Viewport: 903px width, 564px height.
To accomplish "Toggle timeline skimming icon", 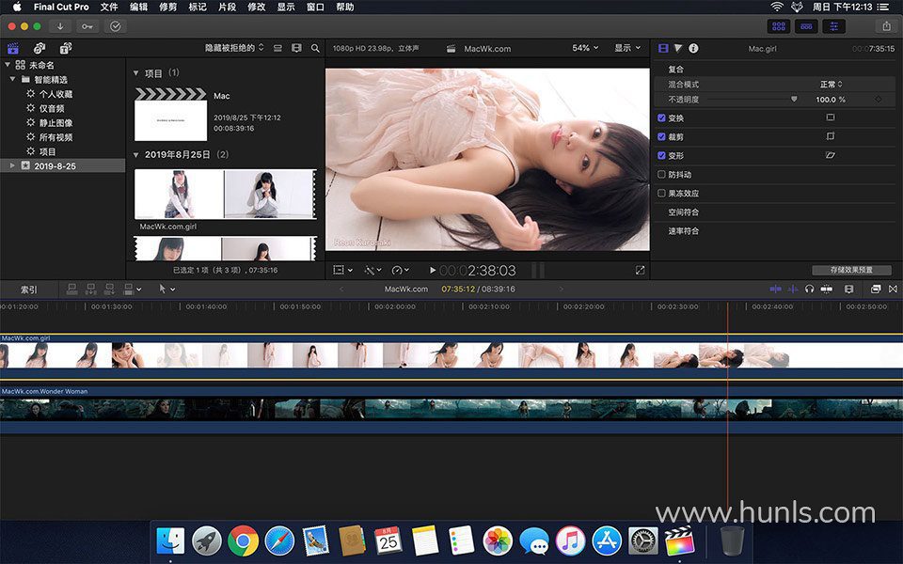I will pyautogui.click(x=776, y=289).
